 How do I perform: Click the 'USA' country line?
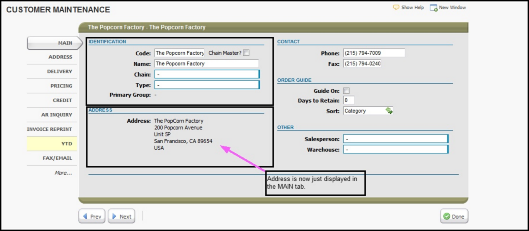pos(159,148)
